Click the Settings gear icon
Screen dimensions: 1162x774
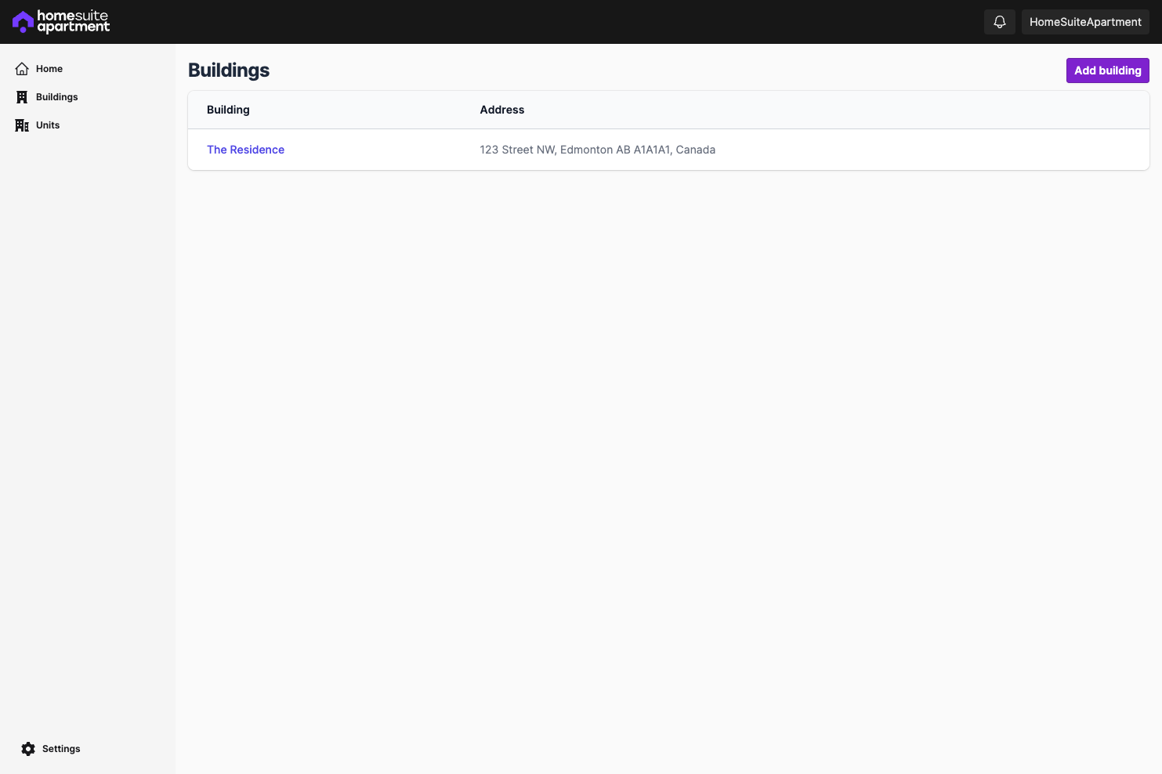click(x=28, y=749)
